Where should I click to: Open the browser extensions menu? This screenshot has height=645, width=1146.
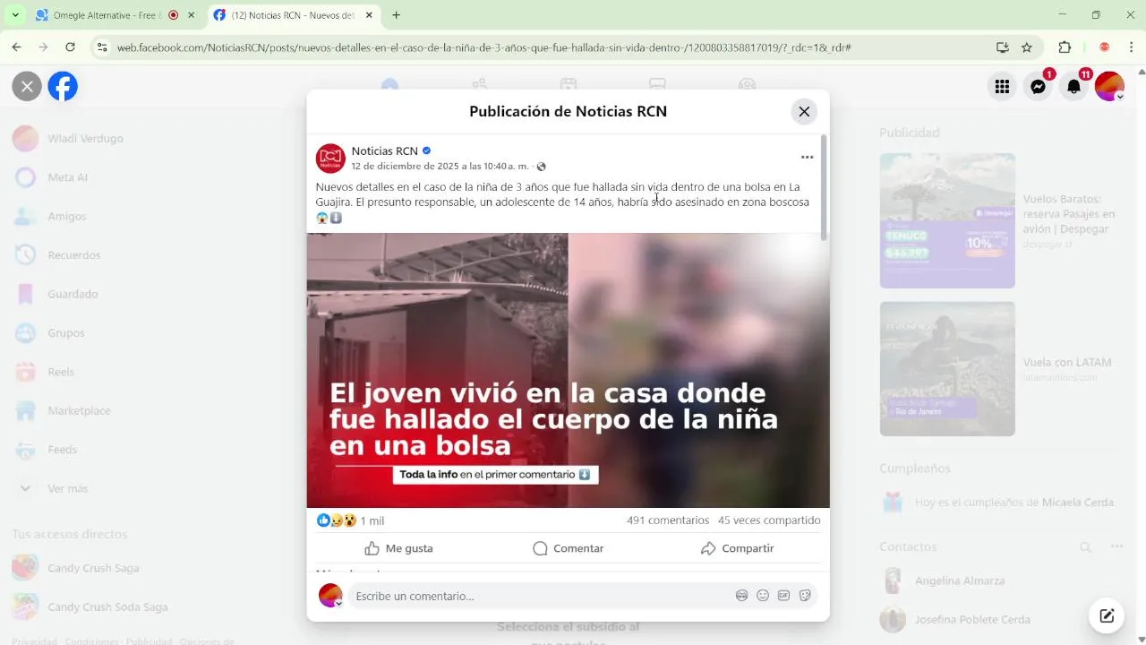pyautogui.click(x=1065, y=47)
